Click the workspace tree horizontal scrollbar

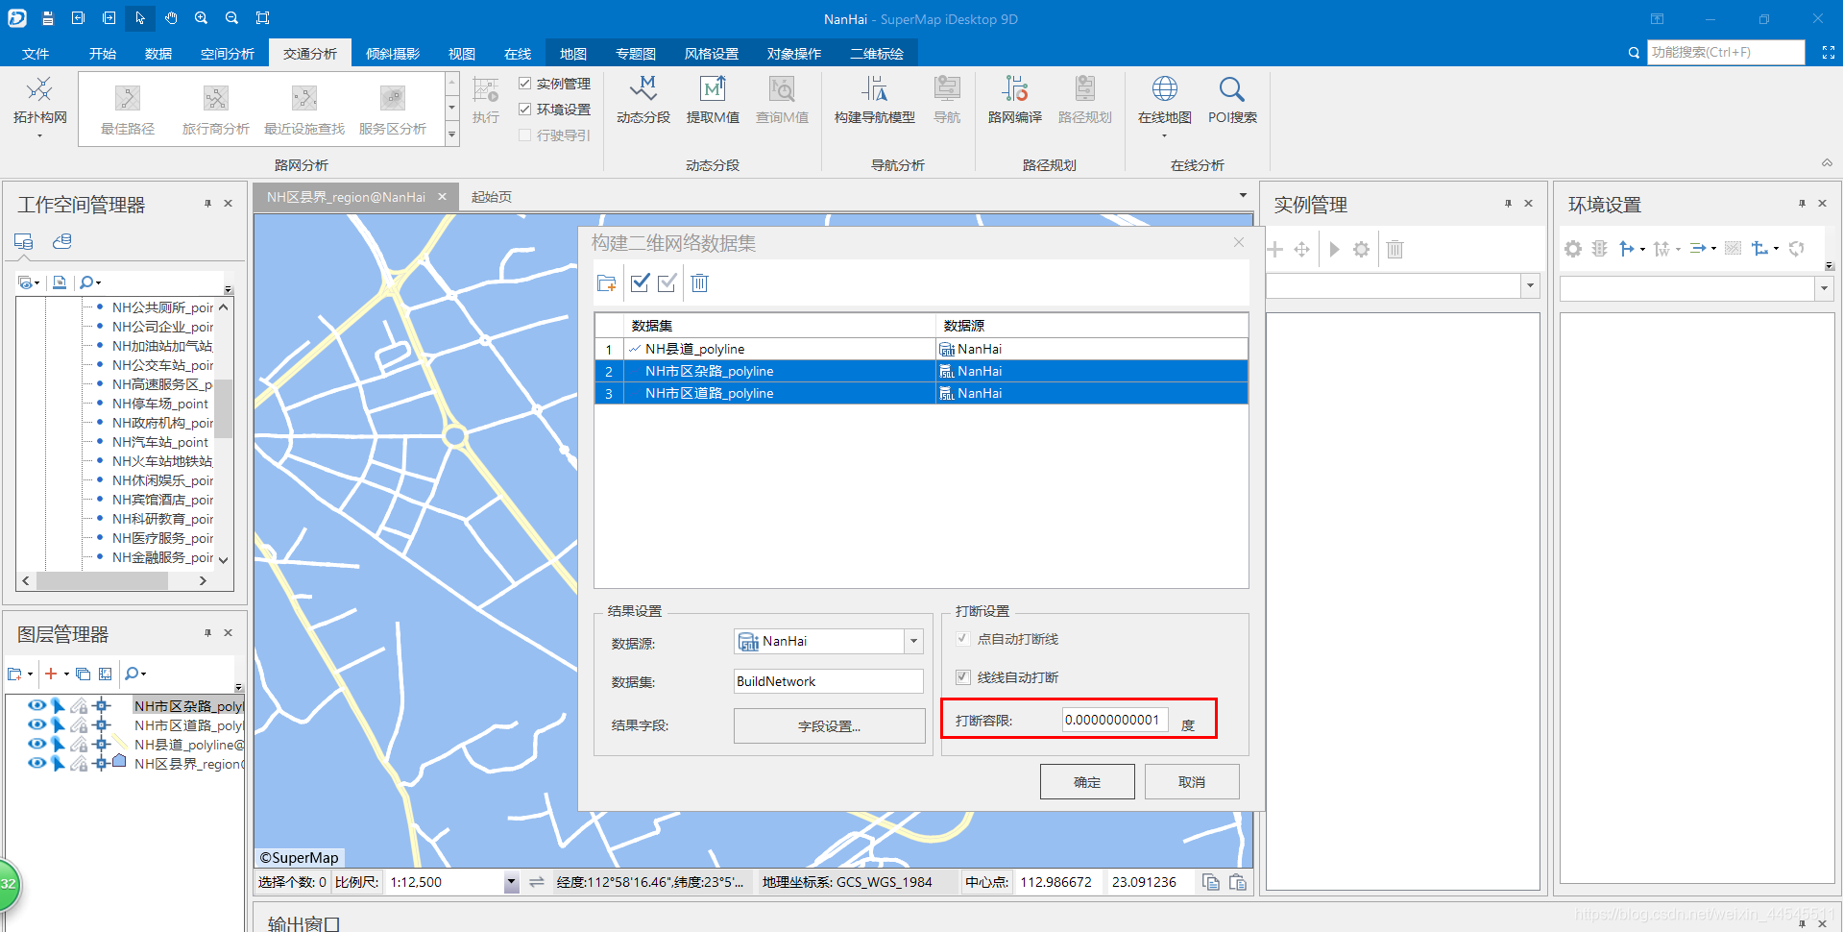pyautogui.click(x=113, y=580)
